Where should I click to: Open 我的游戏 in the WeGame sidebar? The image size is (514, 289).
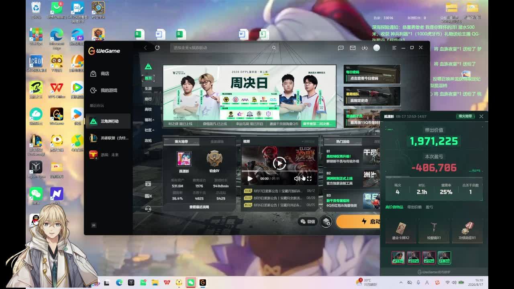104,90
